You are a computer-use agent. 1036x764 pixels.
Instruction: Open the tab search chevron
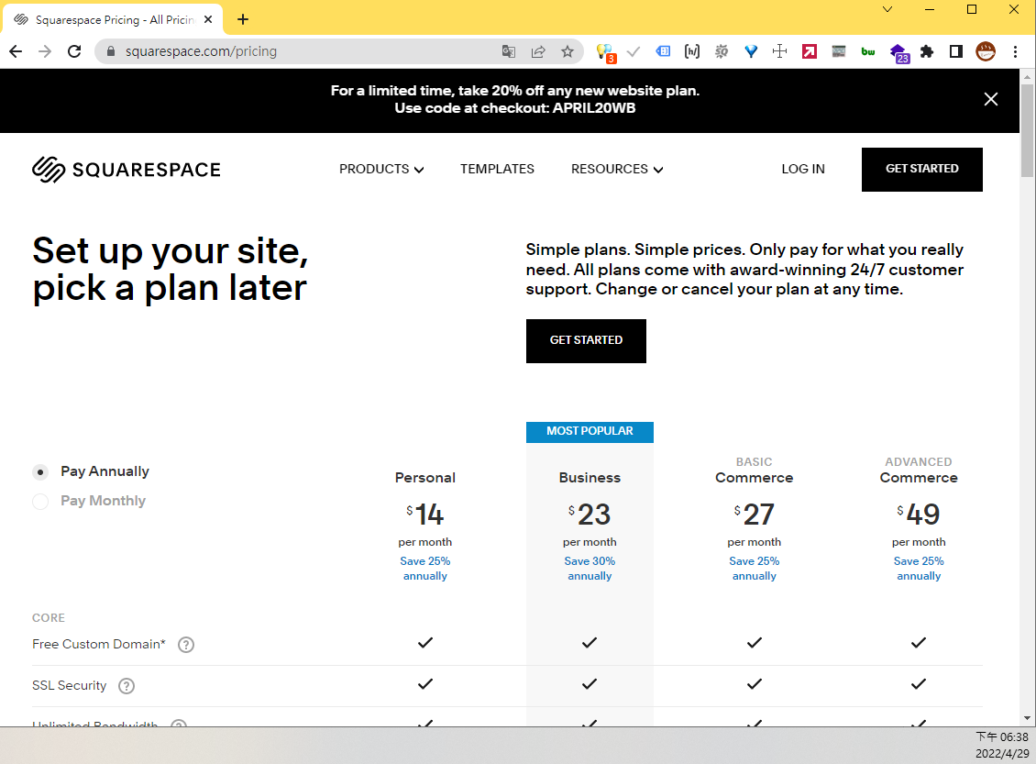coord(887,9)
